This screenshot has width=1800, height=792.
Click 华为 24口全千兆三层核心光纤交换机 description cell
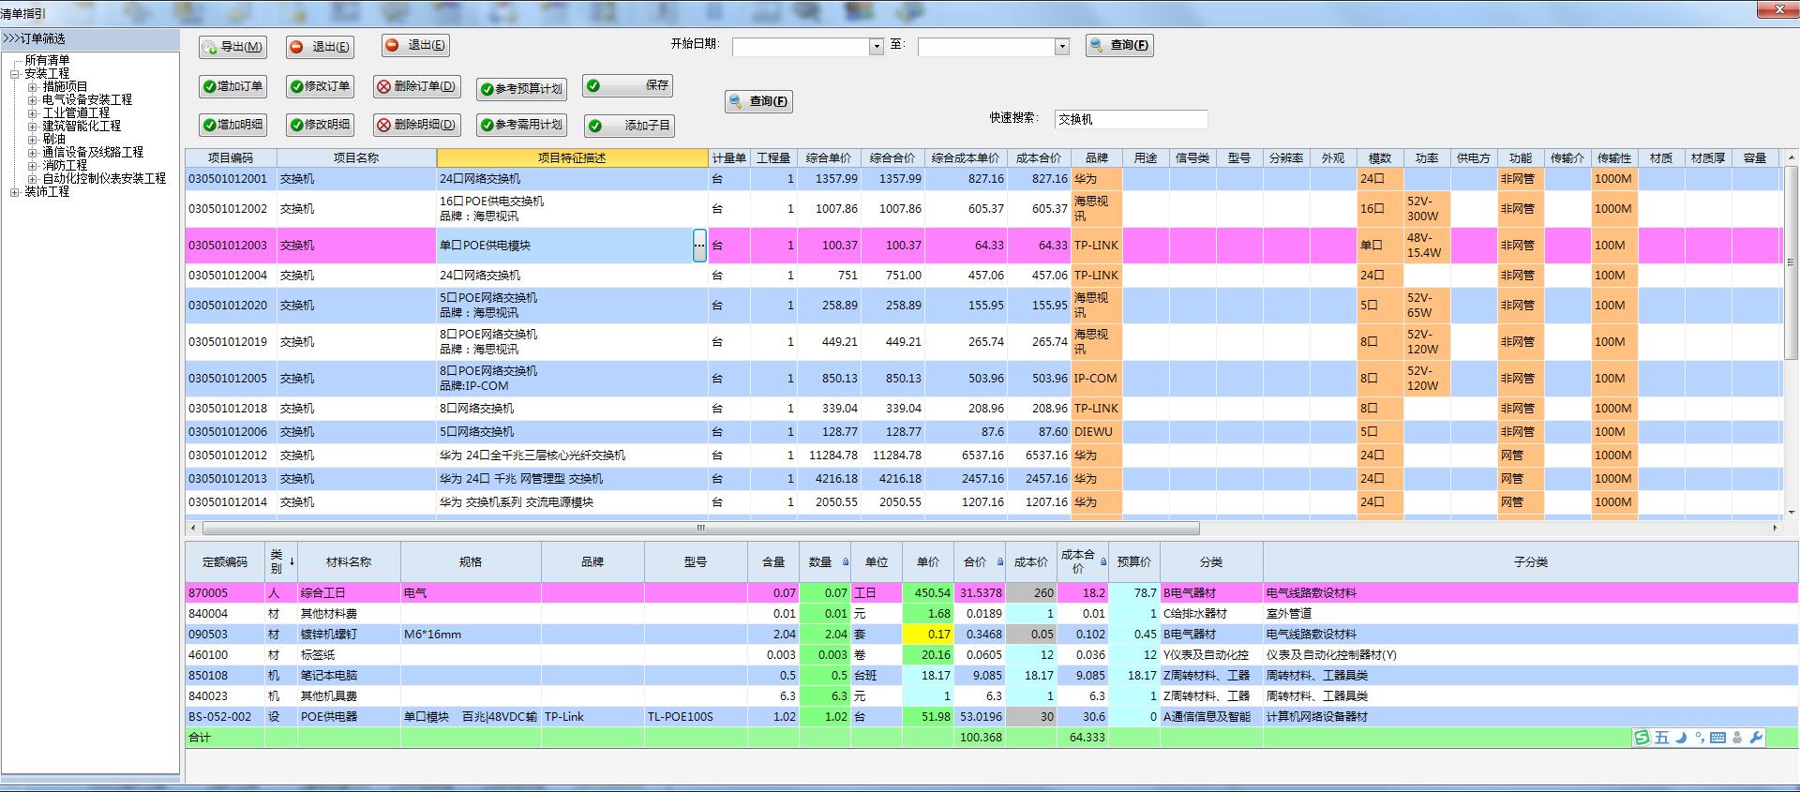click(572, 456)
